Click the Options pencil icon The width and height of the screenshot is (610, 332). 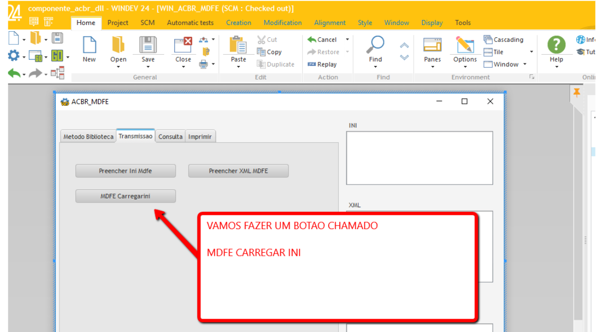tap(464, 45)
